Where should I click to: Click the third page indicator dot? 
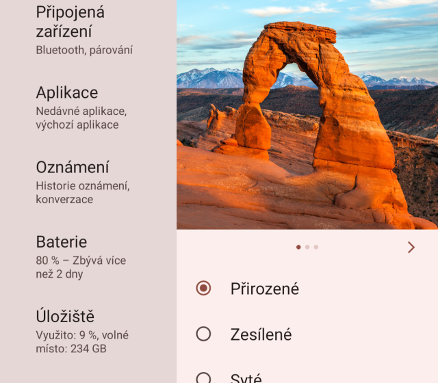[316, 247]
